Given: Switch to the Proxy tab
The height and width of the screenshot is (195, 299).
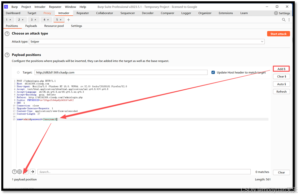Looking at the screenshot, I should 47,13.
